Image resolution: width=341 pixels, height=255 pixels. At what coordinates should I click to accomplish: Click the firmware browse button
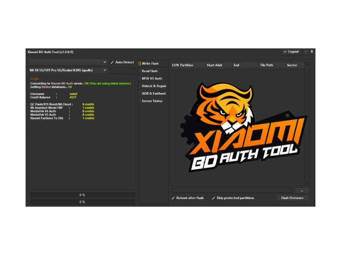point(302,190)
